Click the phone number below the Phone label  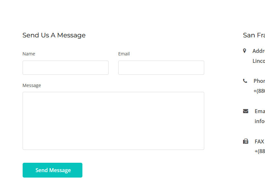pos(259,91)
